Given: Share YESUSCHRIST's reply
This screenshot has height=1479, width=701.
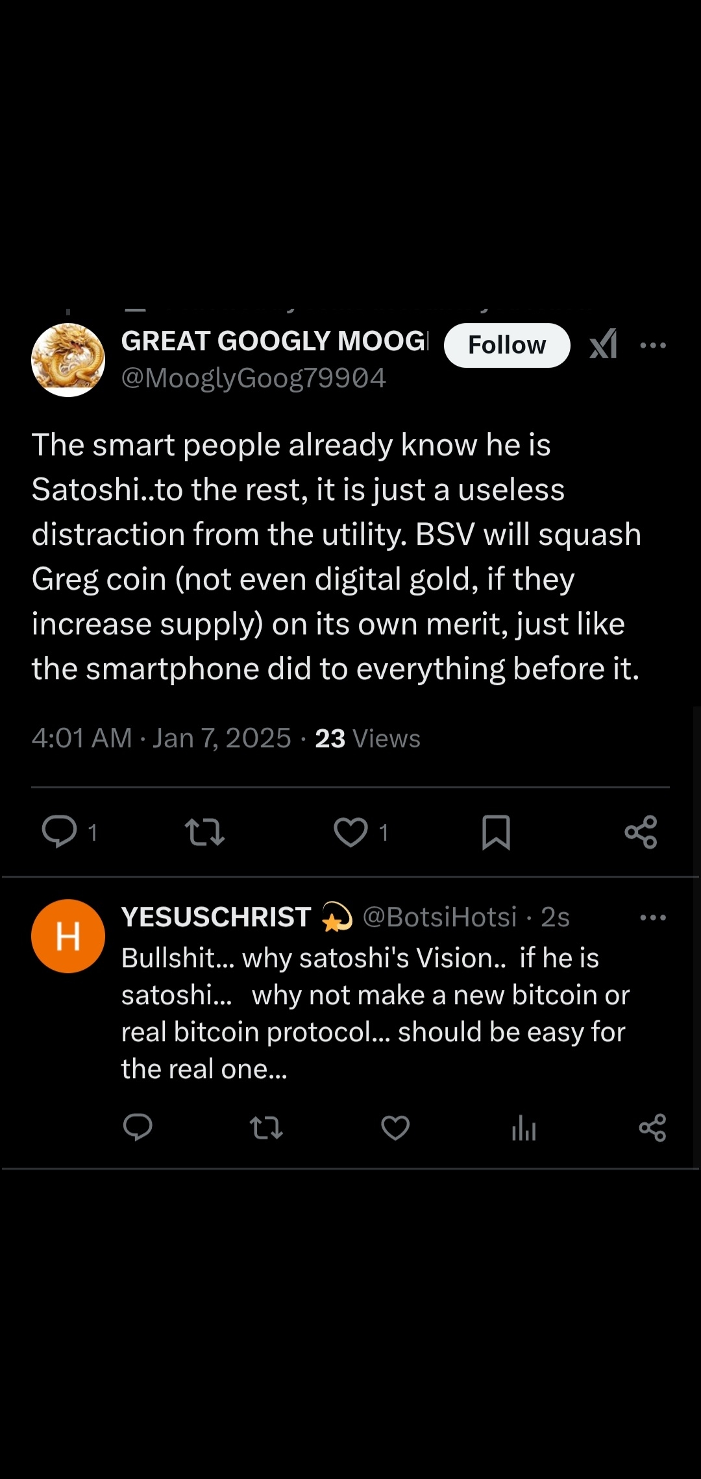Looking at the screenshot, I should tap(652, 1128).
